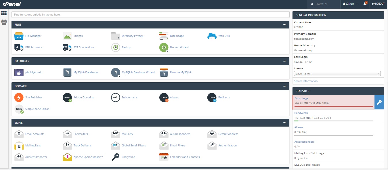Open the Forwarders envelope icon
The image size is (388, 170).
[x=67, y=134]
